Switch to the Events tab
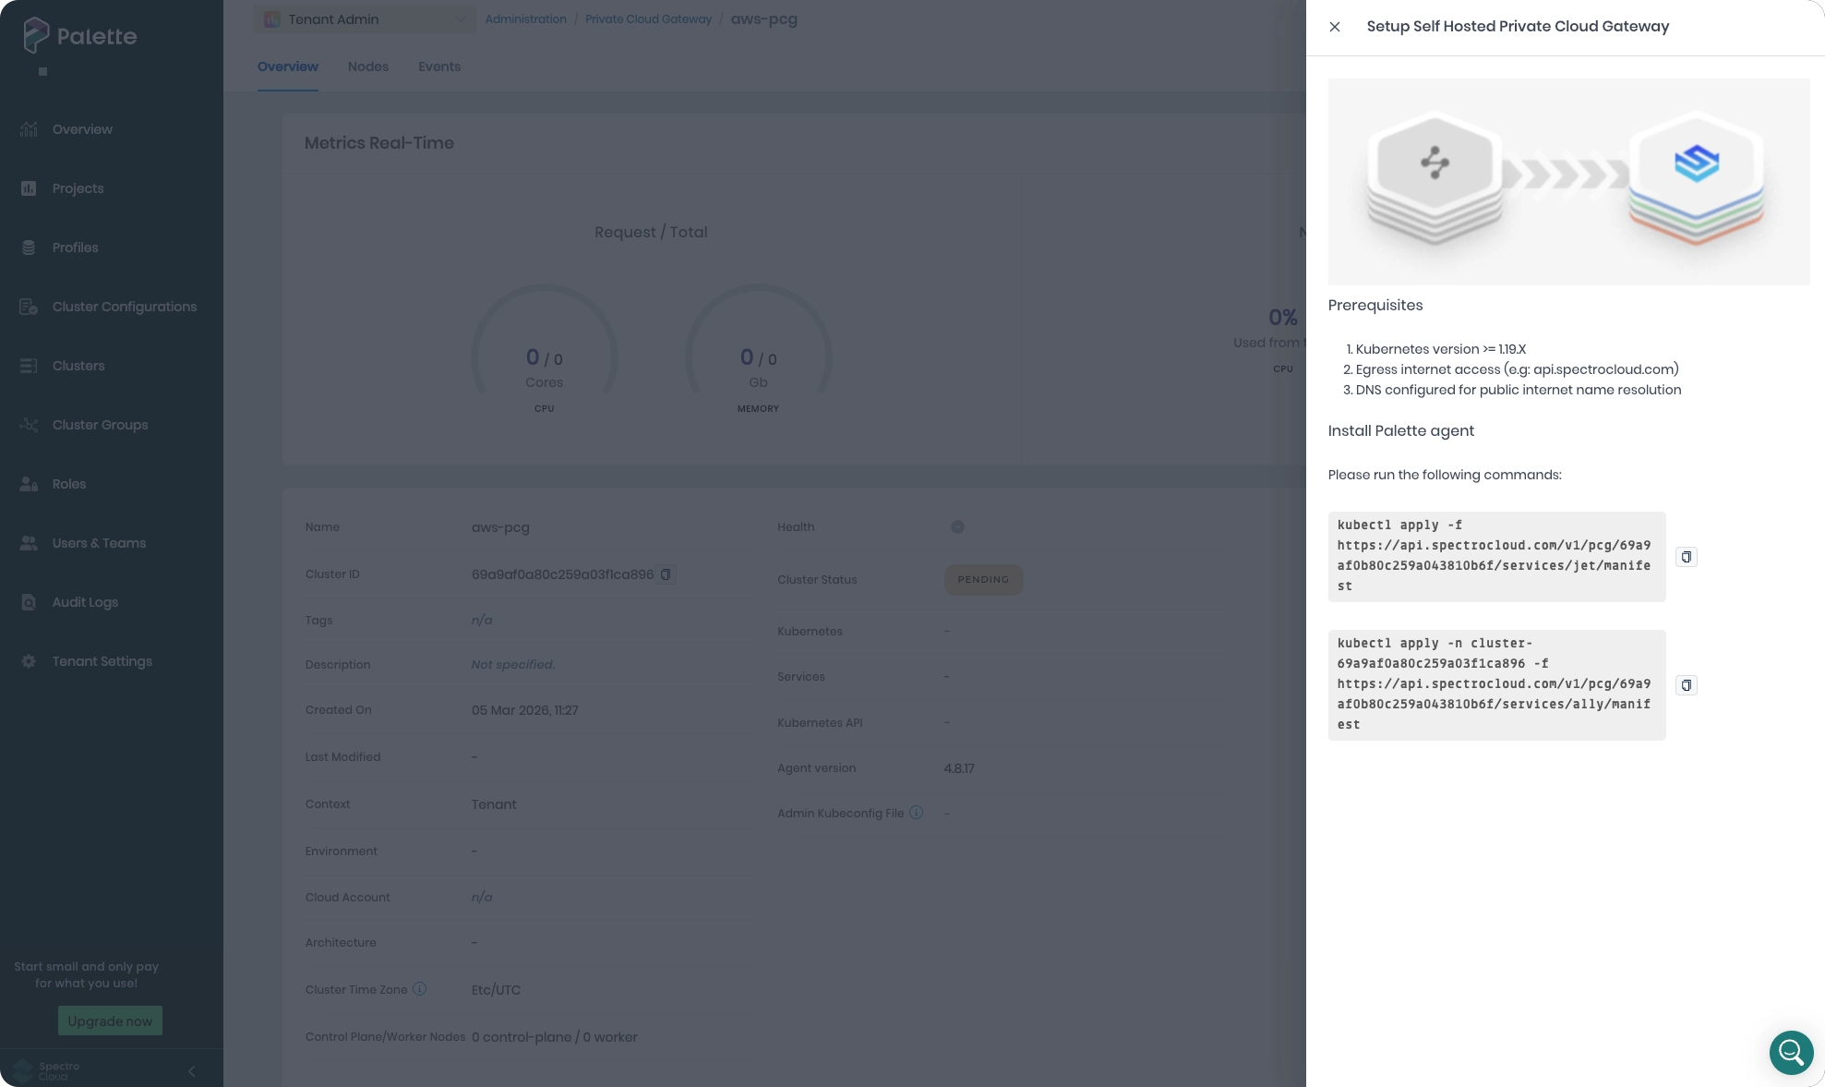Image resolution: width=1825 pixels, height=1087 pixels. click(x=438, y=66)
